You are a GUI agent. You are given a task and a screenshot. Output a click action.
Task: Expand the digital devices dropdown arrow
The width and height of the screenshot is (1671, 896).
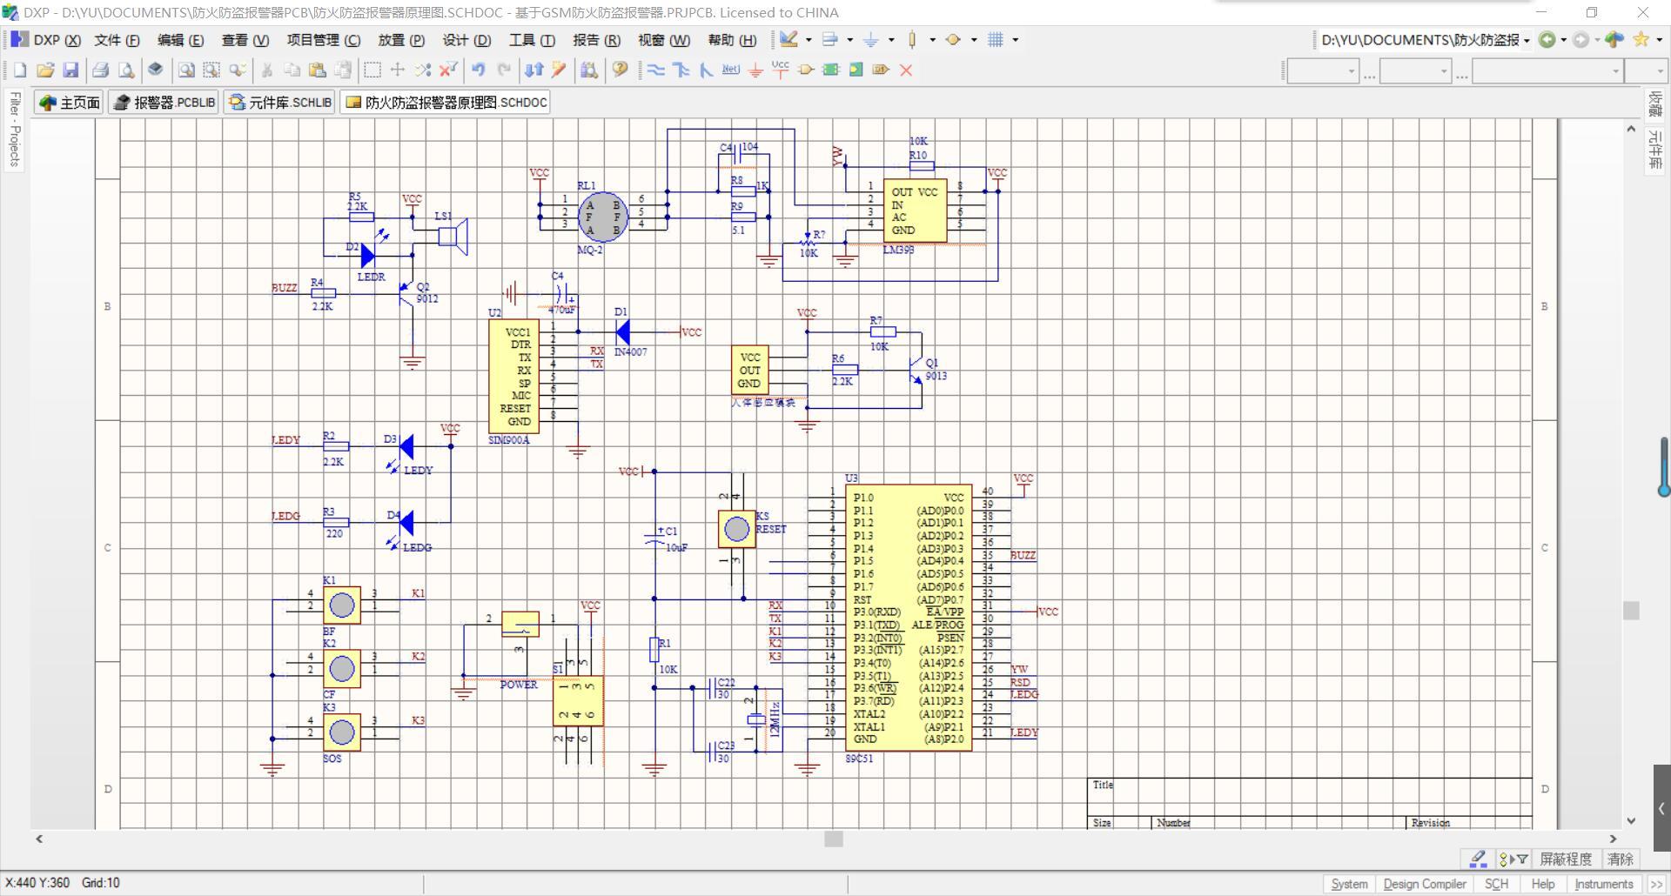[932, 39]
